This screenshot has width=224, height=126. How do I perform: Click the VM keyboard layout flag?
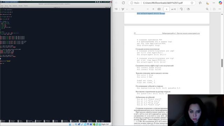pos(111,2)
